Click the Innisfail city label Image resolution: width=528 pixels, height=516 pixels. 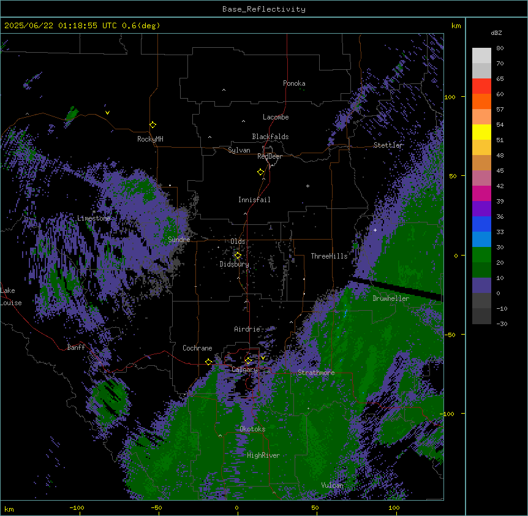click(254, 200)
